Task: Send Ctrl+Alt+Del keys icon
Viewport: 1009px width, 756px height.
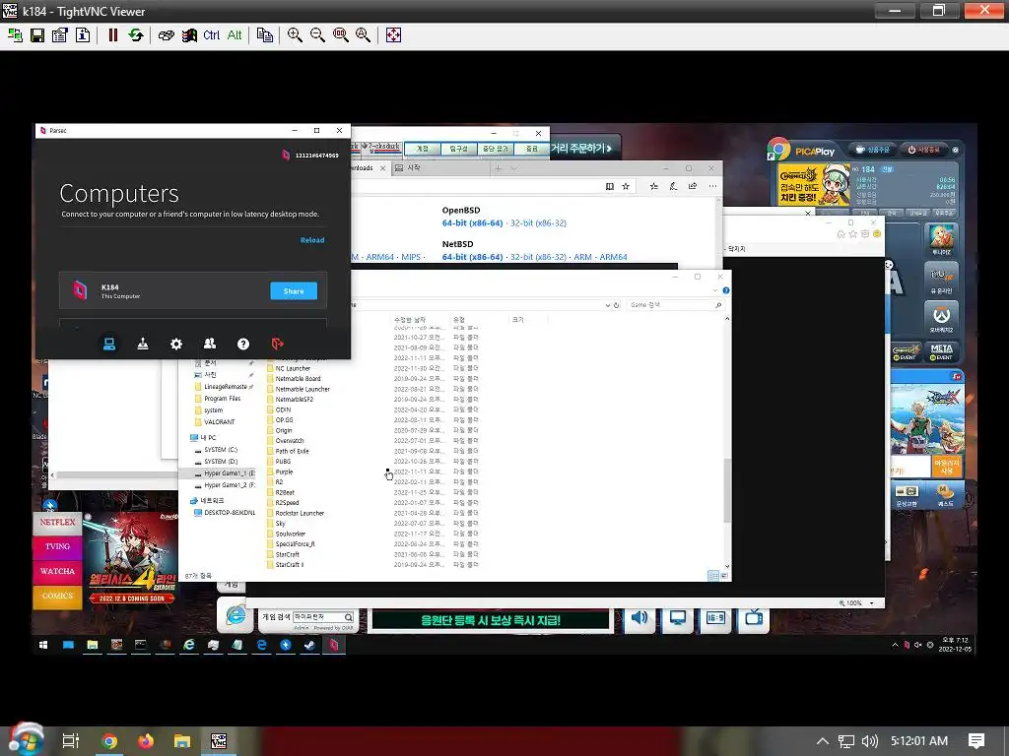Action: 166,34
